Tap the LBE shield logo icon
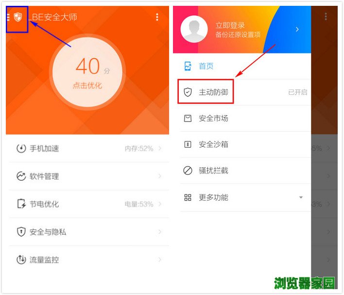The height and width of the screenshot is (295, 344). click(x=18, y=17)
